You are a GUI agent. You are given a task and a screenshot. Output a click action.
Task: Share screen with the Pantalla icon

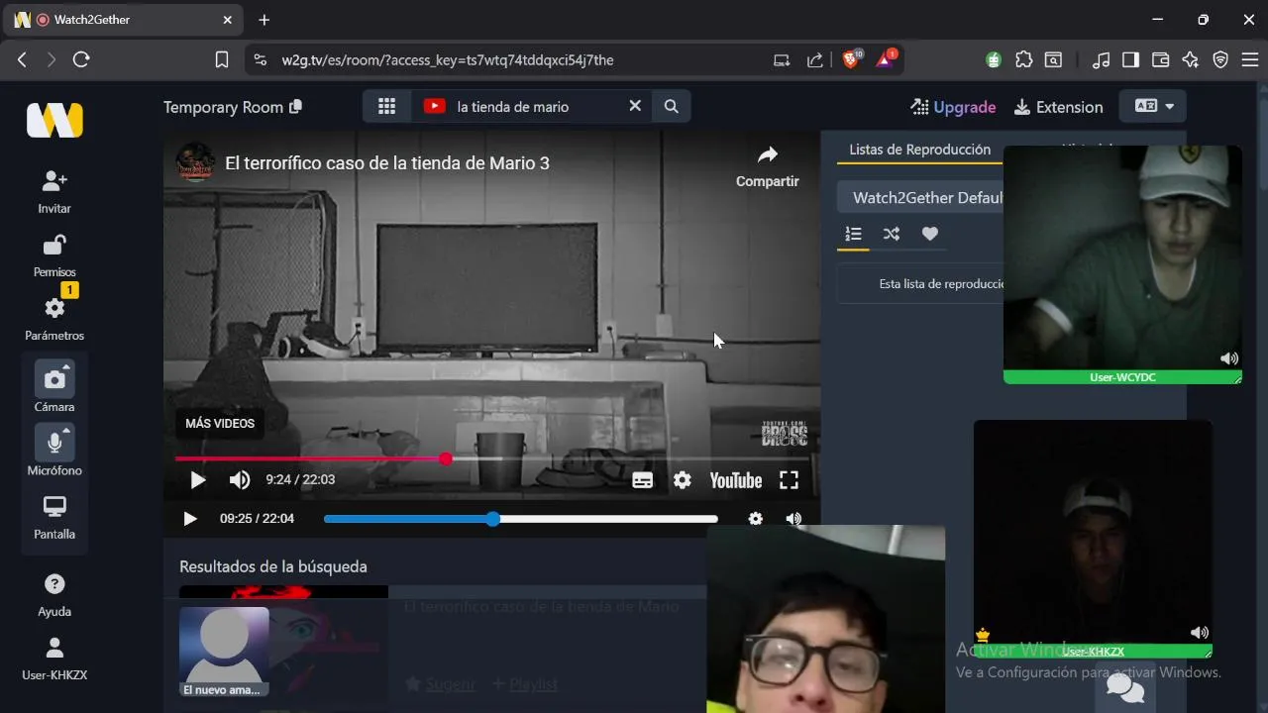pos(54,507)
